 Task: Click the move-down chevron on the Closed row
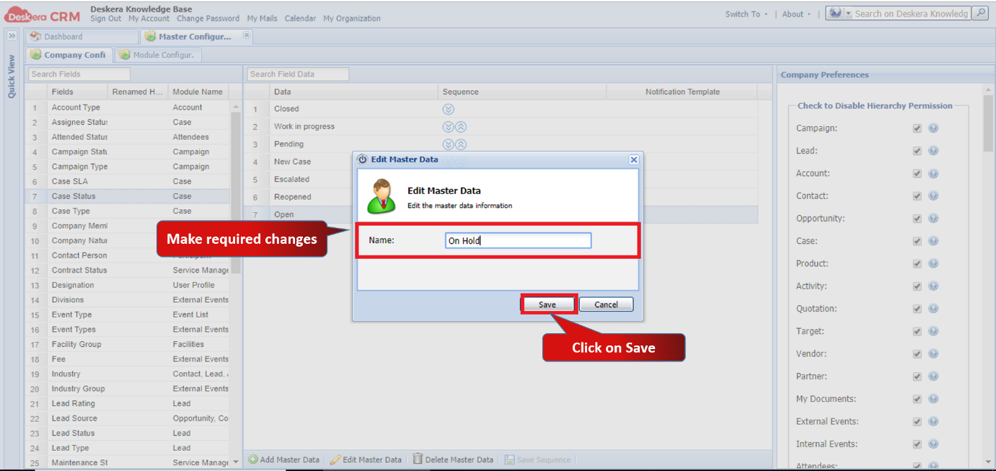pos(448,108)
